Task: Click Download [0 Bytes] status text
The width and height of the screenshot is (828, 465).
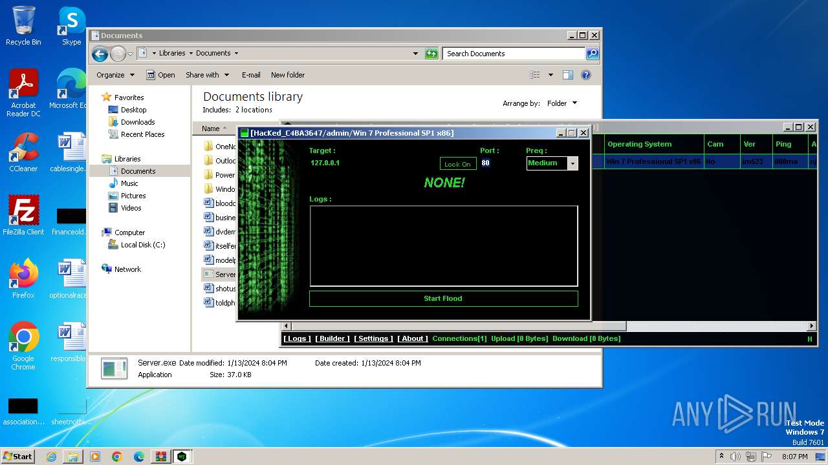Action: pyautogui.click(x=586, y=338)
